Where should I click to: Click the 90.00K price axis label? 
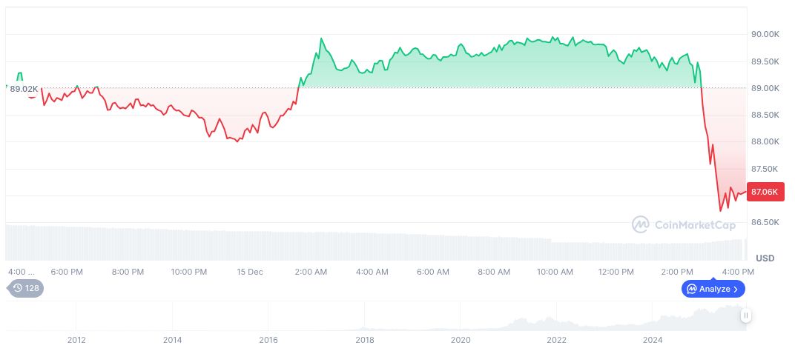coord(765,34)
